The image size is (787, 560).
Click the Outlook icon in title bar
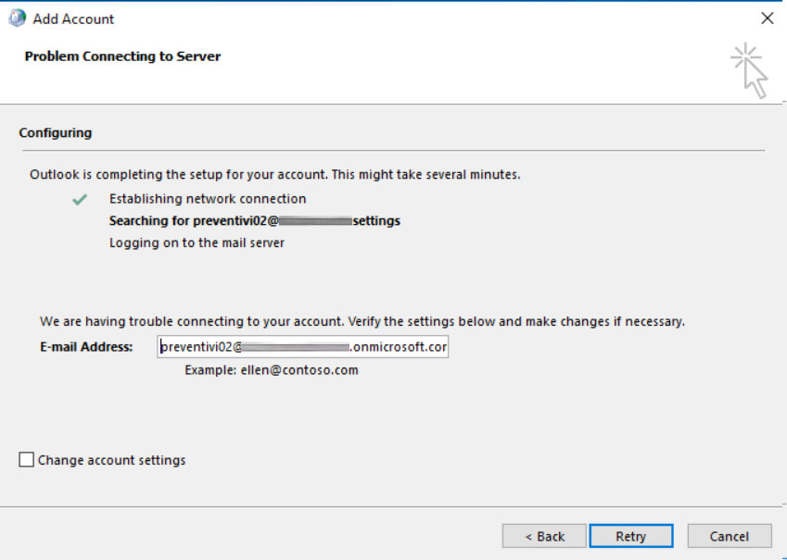click(x=17, y=19)
